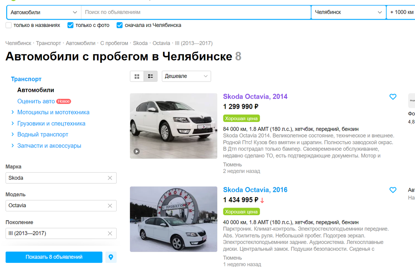Click '40 000 км' specs line
This screenshot has width=415, height=267.
pos(291,222)
